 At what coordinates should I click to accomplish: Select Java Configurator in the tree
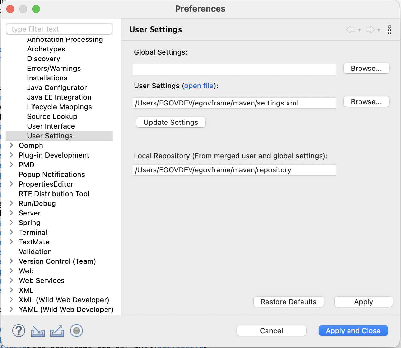click(57, 88)
